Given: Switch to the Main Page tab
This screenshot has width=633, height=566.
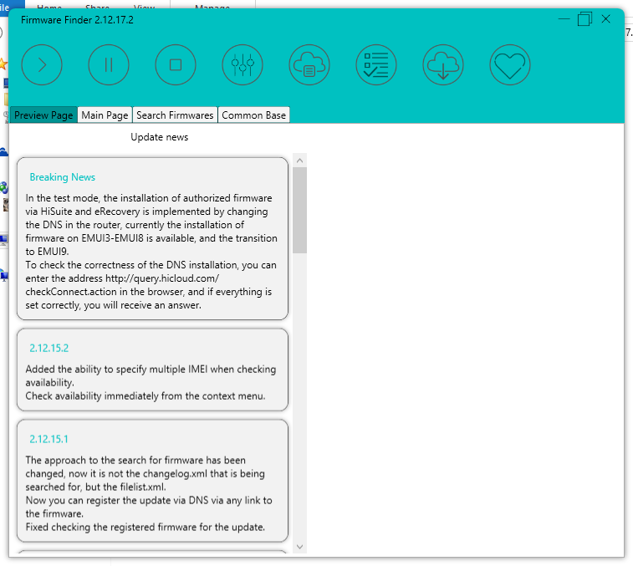Looking at the screenshot, I should (x=105, y=115).
